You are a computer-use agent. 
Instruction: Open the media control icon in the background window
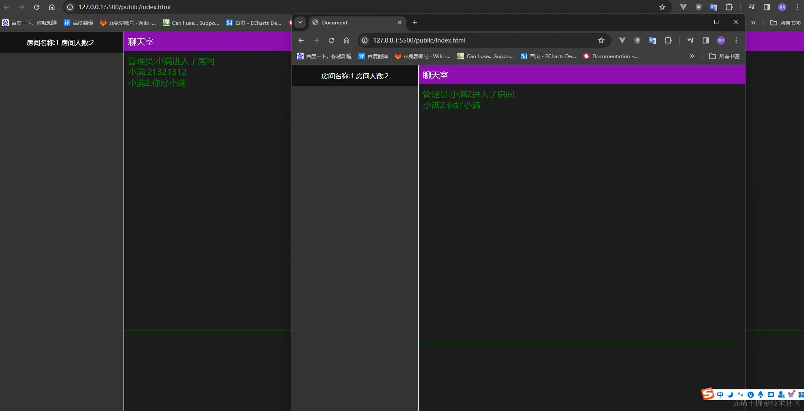[x=752, y=7]
